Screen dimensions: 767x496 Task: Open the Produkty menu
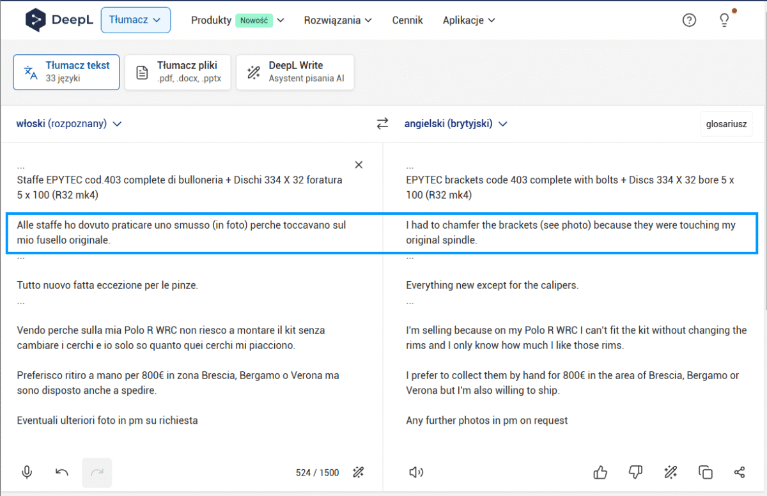pos(238,20)
